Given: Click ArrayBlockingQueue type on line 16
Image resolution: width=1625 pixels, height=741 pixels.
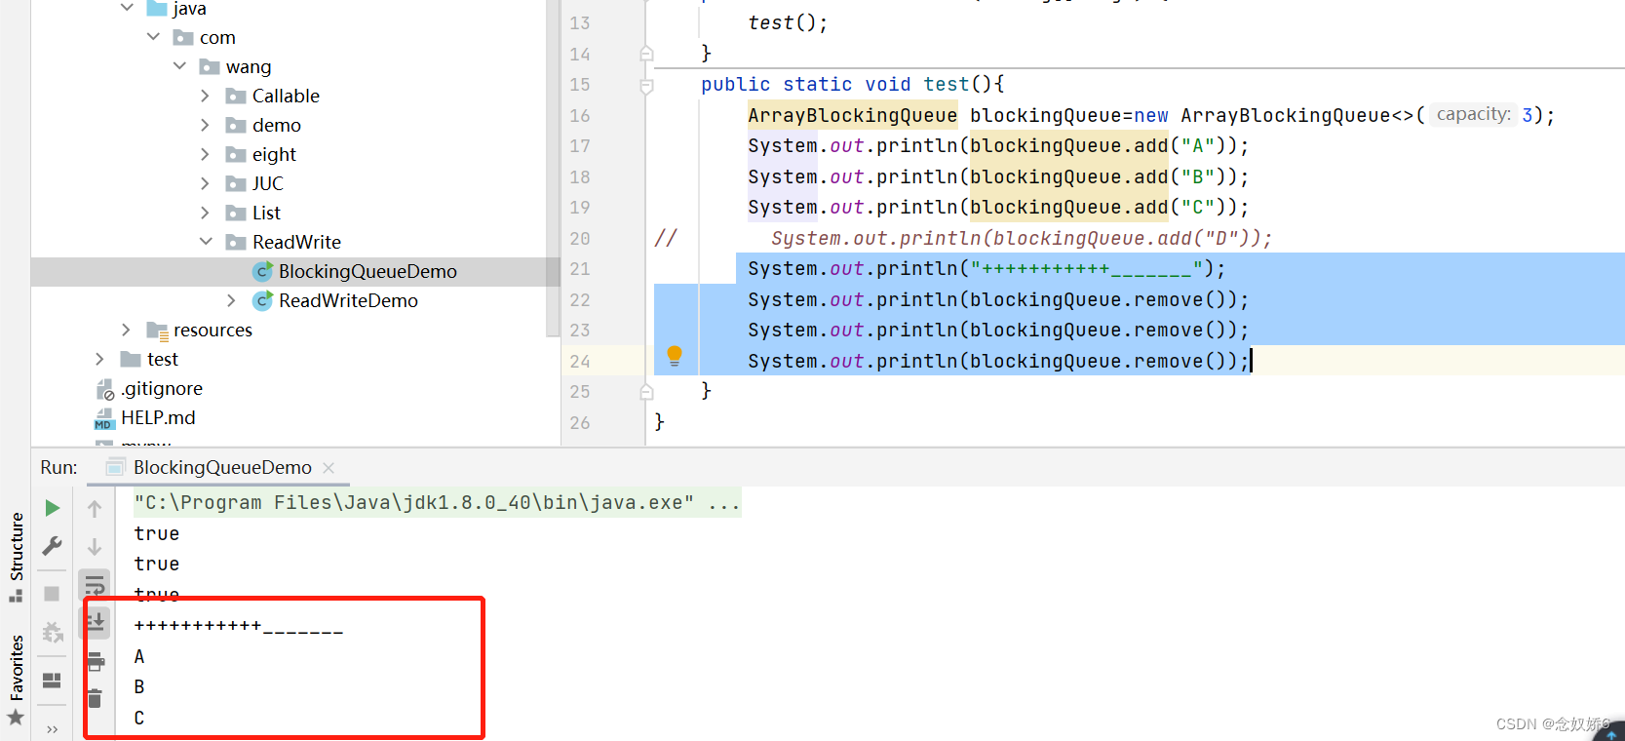Looking at the screenshot, I should coord(852,115).
